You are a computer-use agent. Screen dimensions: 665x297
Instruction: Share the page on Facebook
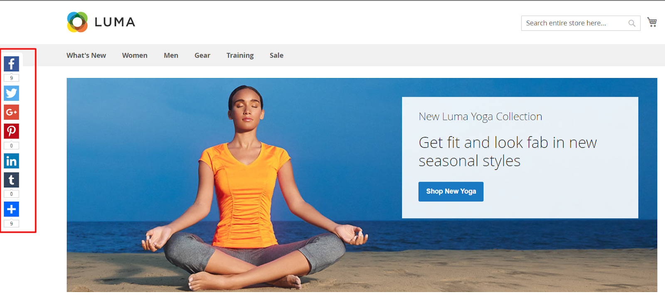point(12,64)
